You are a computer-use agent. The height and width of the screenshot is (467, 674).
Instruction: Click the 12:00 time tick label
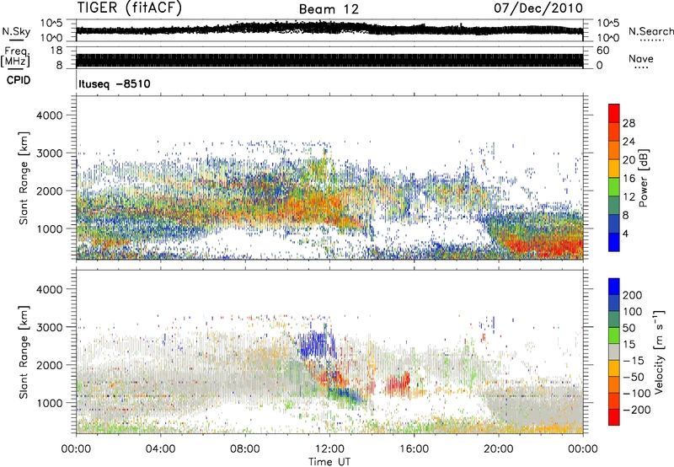329,449
